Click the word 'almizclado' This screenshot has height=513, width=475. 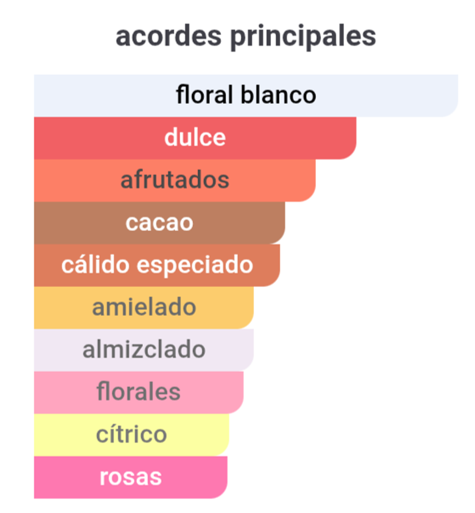coord(143,350)
